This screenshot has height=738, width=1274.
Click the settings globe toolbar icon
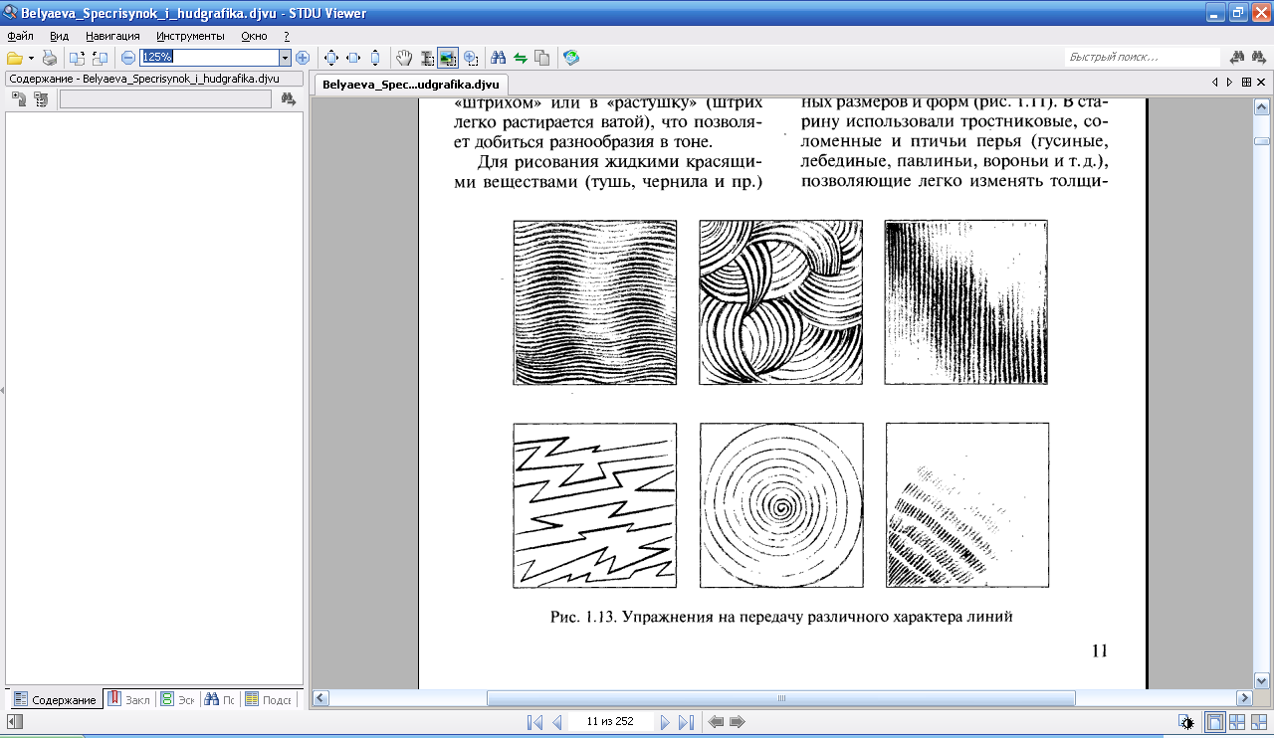[x=571, y=58]
